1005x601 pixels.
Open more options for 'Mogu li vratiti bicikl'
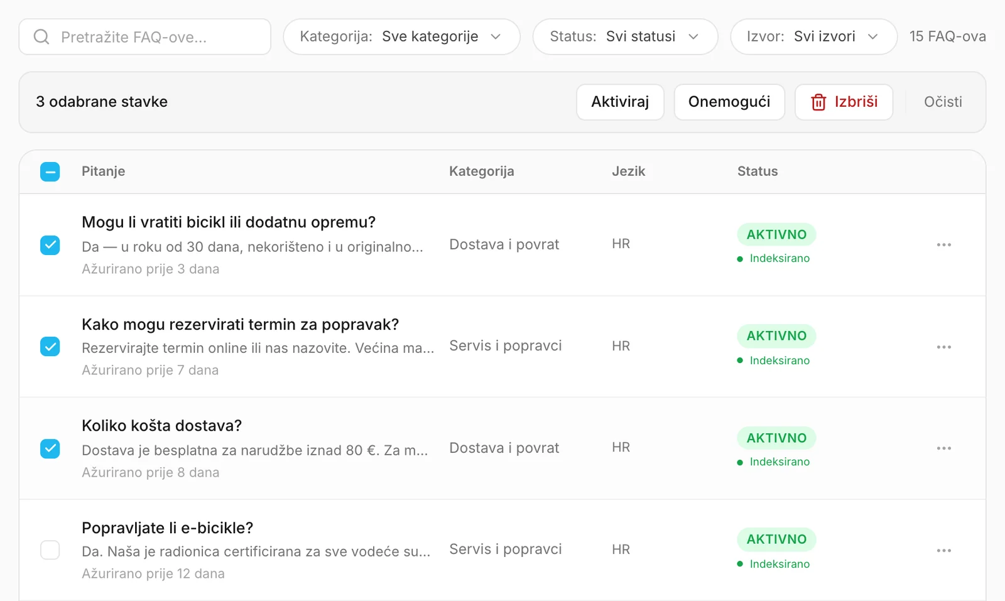coord(943,245)
